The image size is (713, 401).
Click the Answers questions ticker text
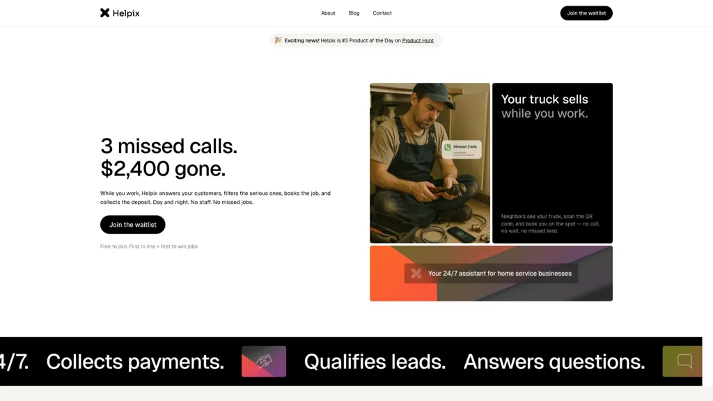pyautogui.click(x=554, y=362)
